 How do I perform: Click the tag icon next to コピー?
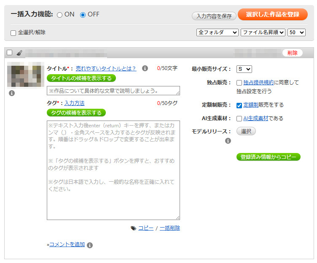coord(134,228)
